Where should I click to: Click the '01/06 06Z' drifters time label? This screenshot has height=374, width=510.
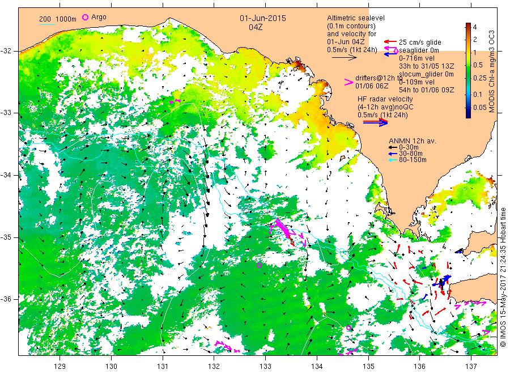pos(372,86)
